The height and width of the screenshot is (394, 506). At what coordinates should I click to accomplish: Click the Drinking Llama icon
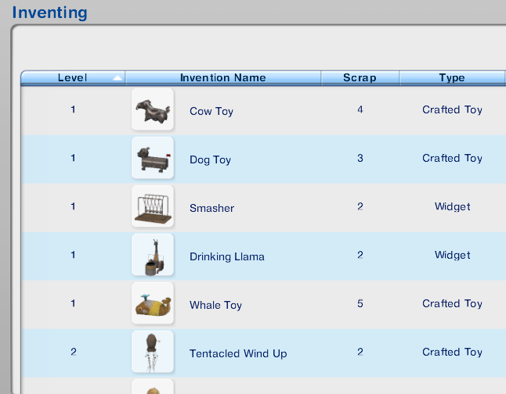153,255
